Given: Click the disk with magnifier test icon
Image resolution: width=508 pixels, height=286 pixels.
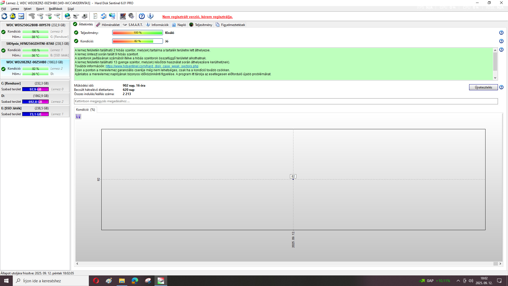Looking at the screenshot, I should (57, 16).
